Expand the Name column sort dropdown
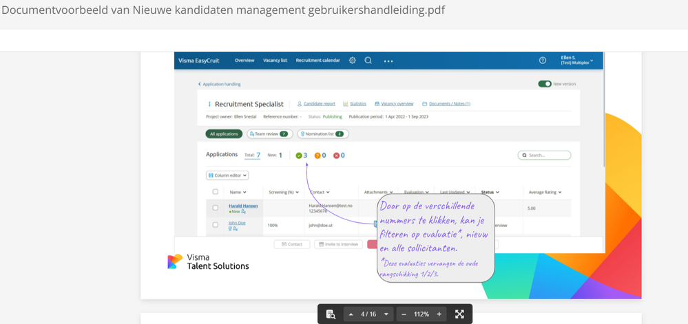 [x=244, y=192]
